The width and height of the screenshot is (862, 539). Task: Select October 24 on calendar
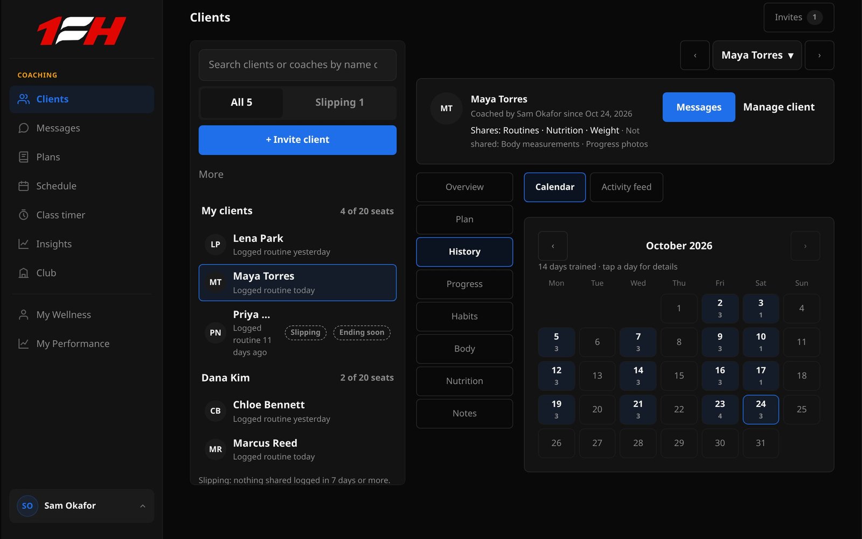[x=761, y=410]
